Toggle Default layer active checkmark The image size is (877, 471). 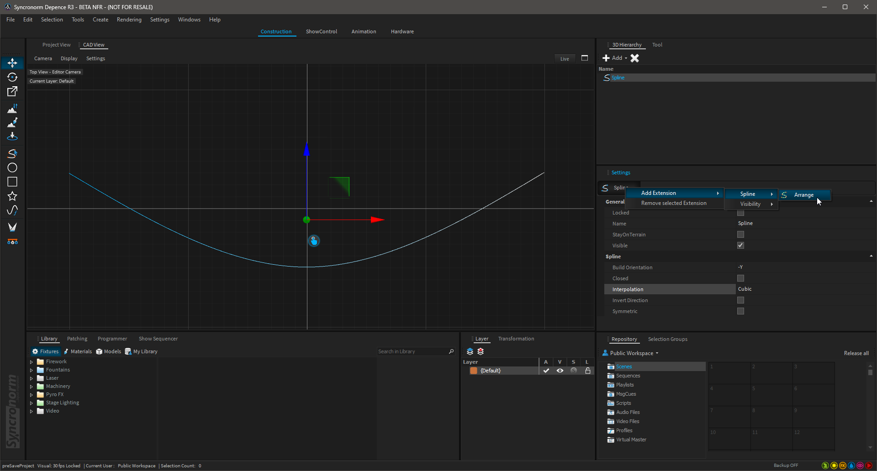coord(546,371)
